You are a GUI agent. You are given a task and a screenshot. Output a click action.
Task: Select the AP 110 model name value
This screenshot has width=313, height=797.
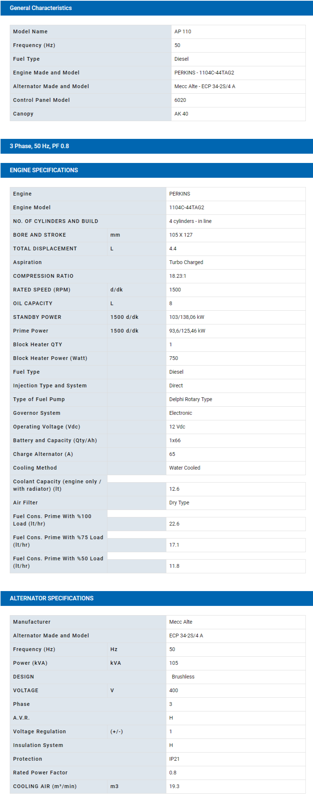[x=183, y=32]
